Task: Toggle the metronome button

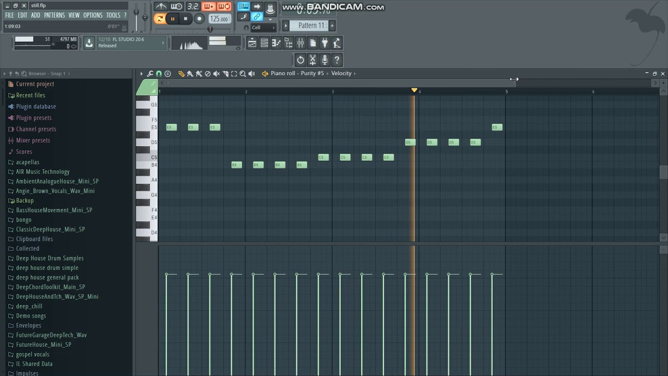Action: (161, 6)
